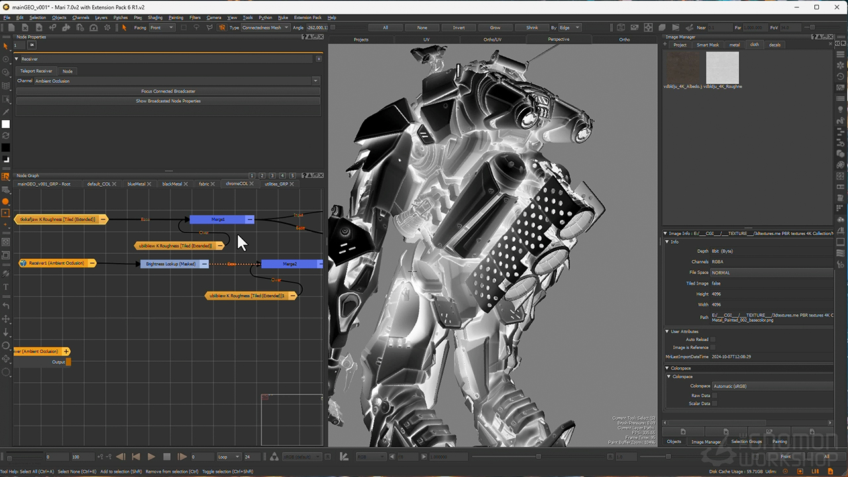Viewport: 848px width, 477px height.
Task: Click the white foreground color swatch
Action: (x=6, y=124)
